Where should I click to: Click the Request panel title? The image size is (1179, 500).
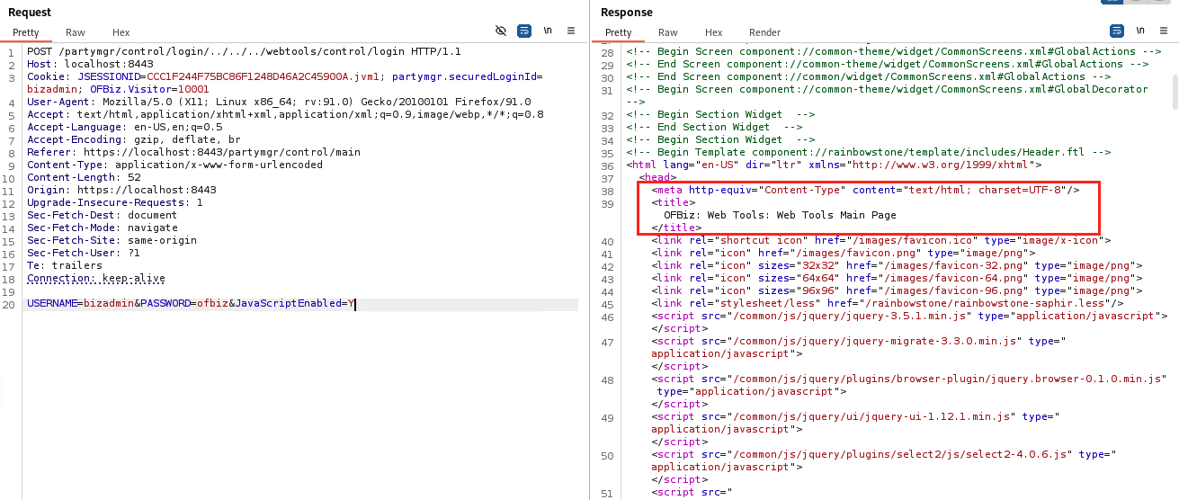click(x=30, y=12)
